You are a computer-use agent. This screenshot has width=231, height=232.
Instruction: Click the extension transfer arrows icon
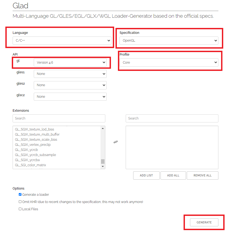point(115,142)
